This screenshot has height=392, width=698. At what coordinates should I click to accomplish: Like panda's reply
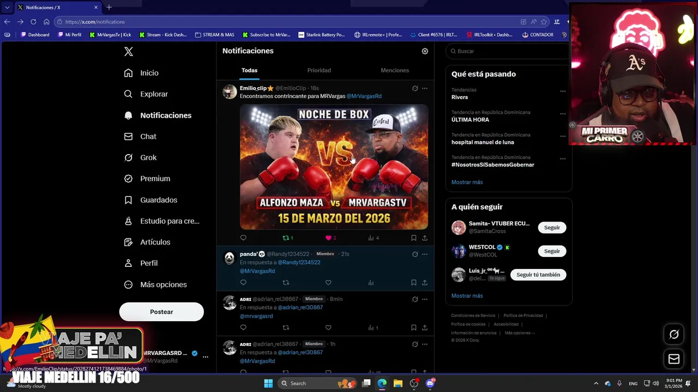[x=328, y=283]
